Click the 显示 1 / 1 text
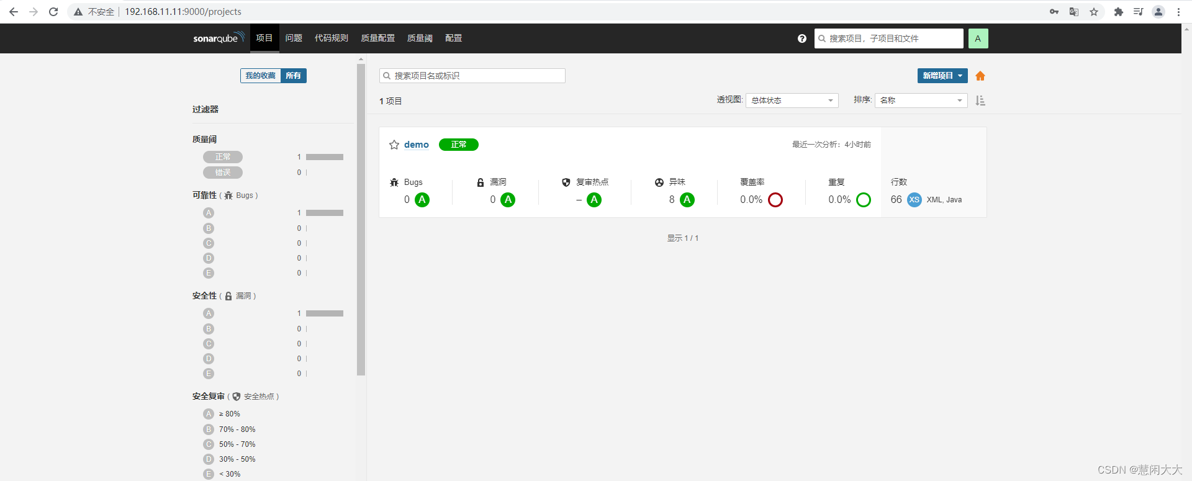The image size is (1192, 481). pos(683,238)
